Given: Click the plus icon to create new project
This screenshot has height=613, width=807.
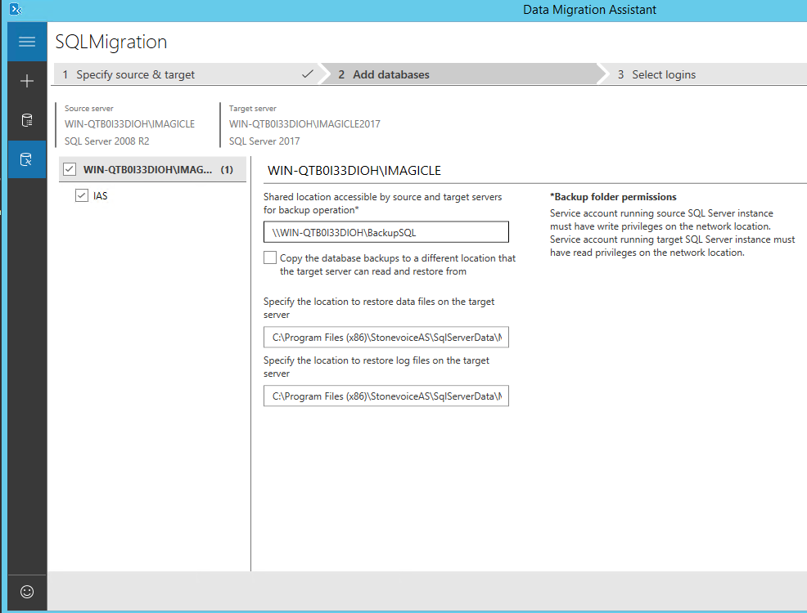Looking at the screenshot, I should point(27,81).
